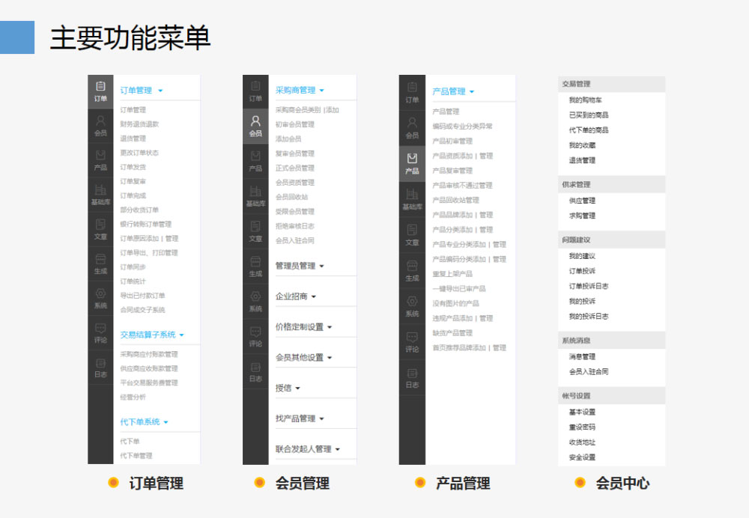Open 财务退货退款 link
Viewport: 749px width, 518px height.
pyautogui.click(x=139, y=124)
